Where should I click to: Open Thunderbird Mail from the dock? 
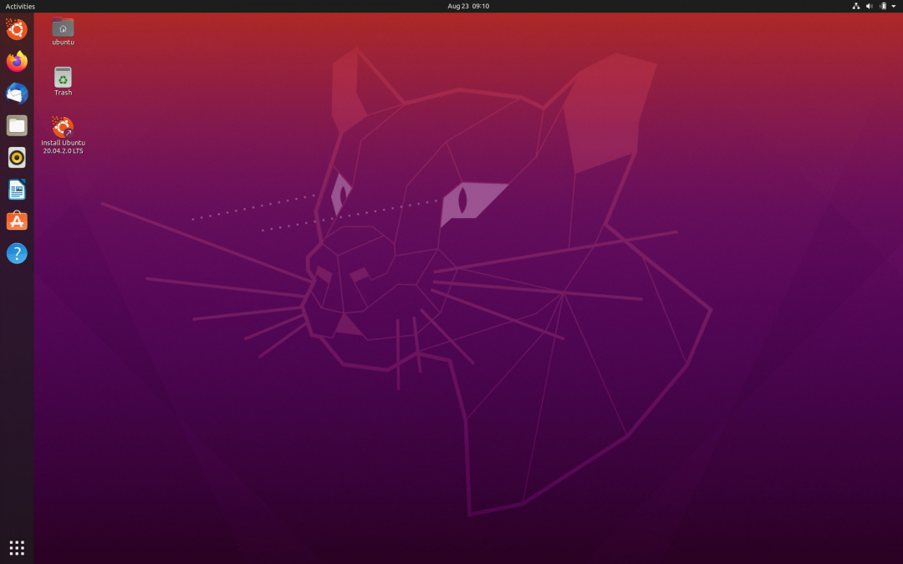point(17,94)
